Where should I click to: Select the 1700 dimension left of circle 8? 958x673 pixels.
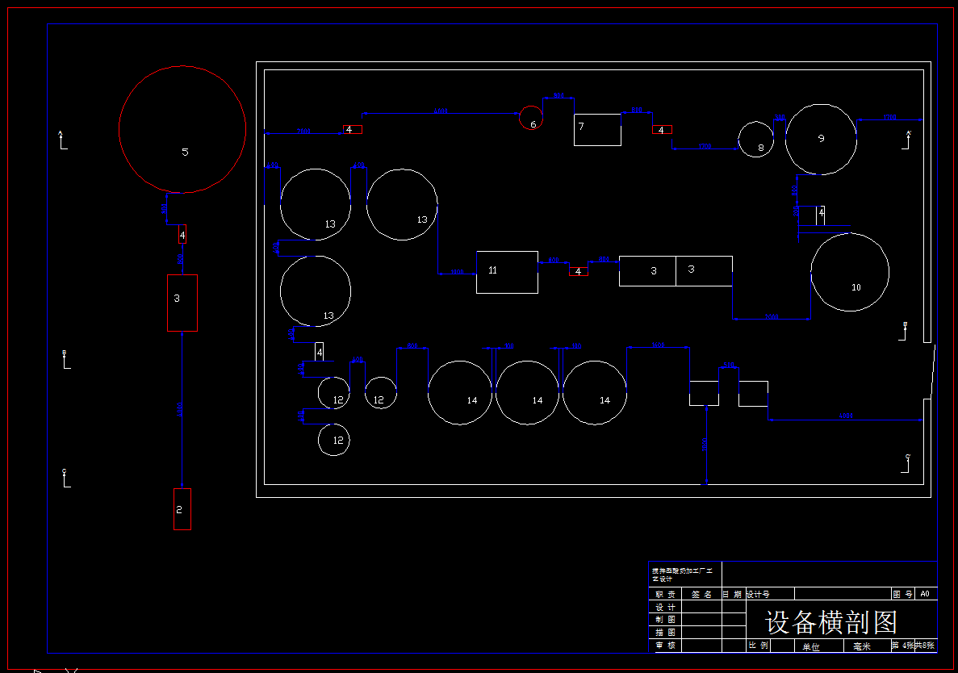705,147
